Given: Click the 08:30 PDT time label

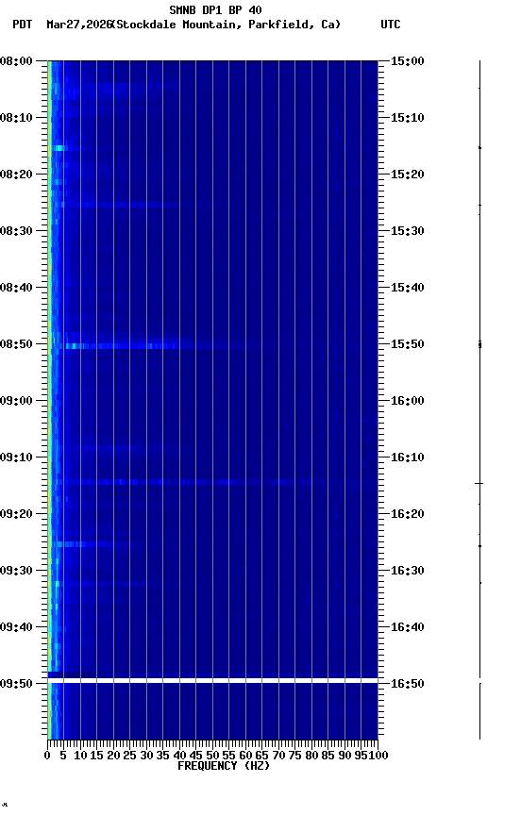Looking at the screenshot, I should (16, 231).
